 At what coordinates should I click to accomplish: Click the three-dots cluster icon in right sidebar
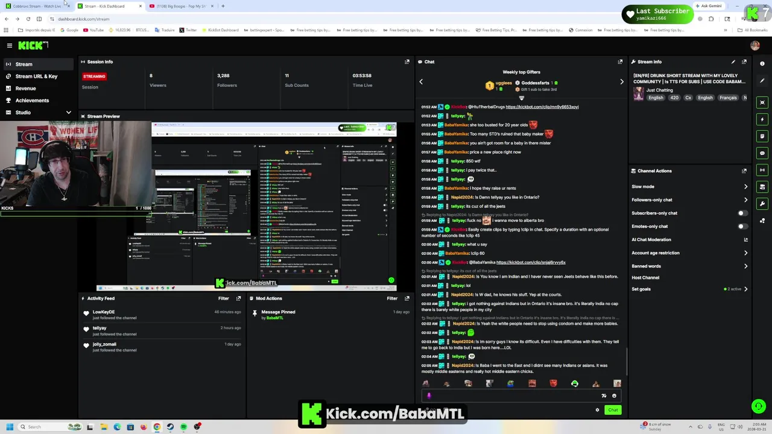[x=762, y=221]
